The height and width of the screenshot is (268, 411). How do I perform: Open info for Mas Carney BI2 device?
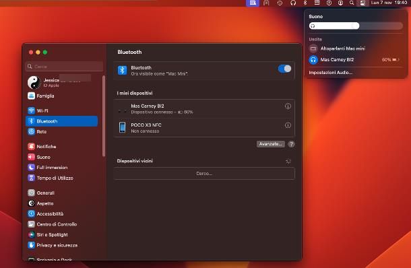coord(288,106)
